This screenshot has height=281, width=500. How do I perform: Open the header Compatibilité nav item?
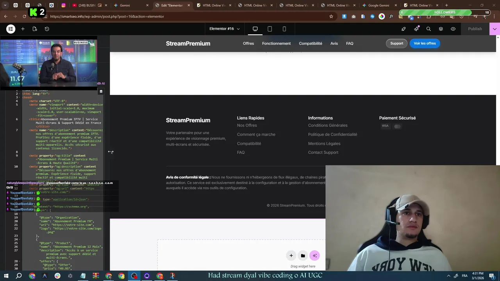[311, 43]
